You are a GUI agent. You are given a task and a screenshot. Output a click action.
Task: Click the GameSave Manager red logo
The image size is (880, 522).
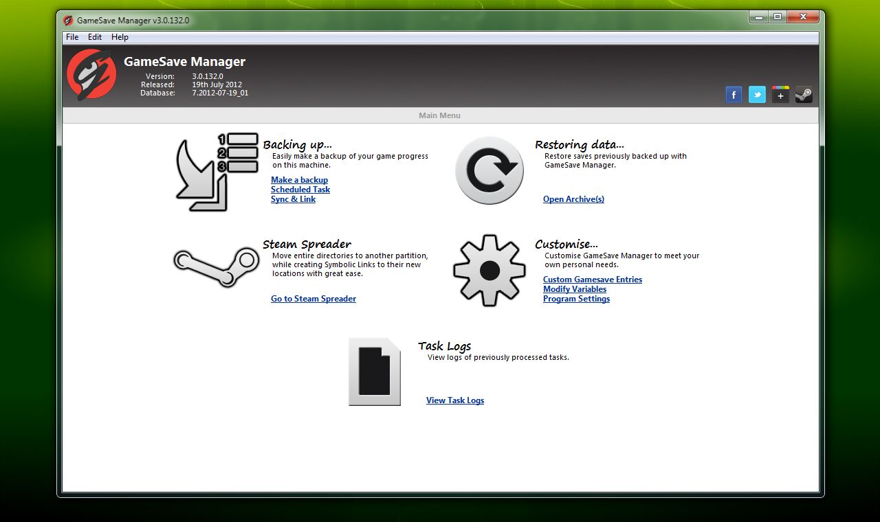coord(91,75)
